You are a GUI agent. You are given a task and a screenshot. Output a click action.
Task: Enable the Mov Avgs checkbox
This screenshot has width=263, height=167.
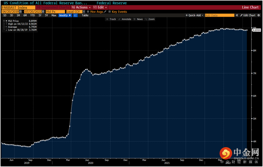[x=88, y=12]
